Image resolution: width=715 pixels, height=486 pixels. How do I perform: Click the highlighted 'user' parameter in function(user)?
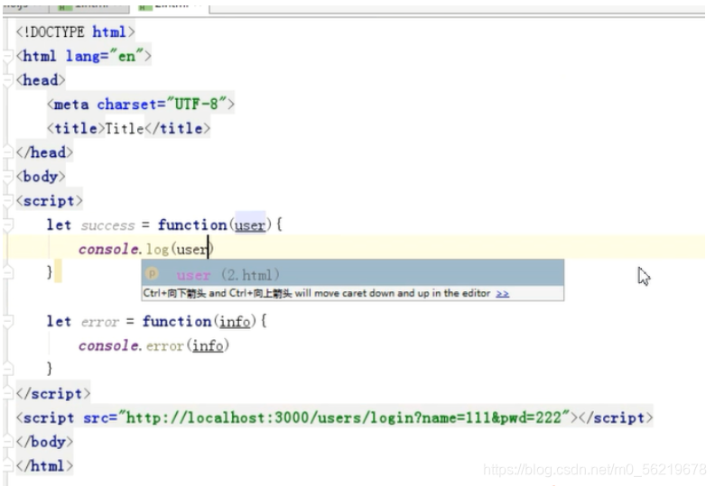(250, 225)
